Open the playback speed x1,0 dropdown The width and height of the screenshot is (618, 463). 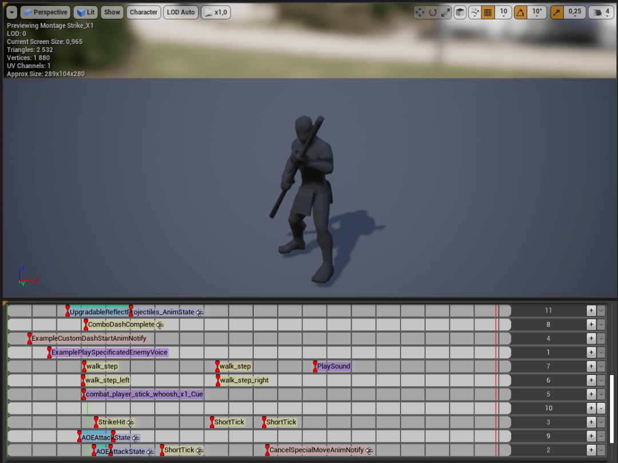click(216, 12)
